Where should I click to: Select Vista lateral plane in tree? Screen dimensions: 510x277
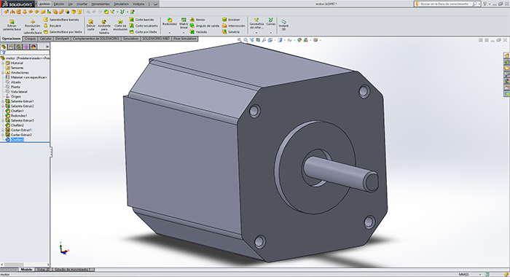coord(17,92)
